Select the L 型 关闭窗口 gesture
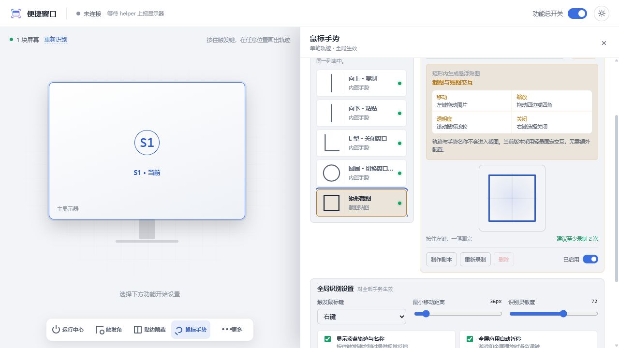 [361, 143]
